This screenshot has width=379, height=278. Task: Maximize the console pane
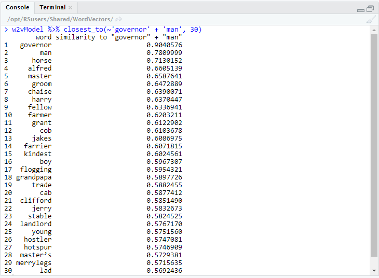(x=370, y=9)
